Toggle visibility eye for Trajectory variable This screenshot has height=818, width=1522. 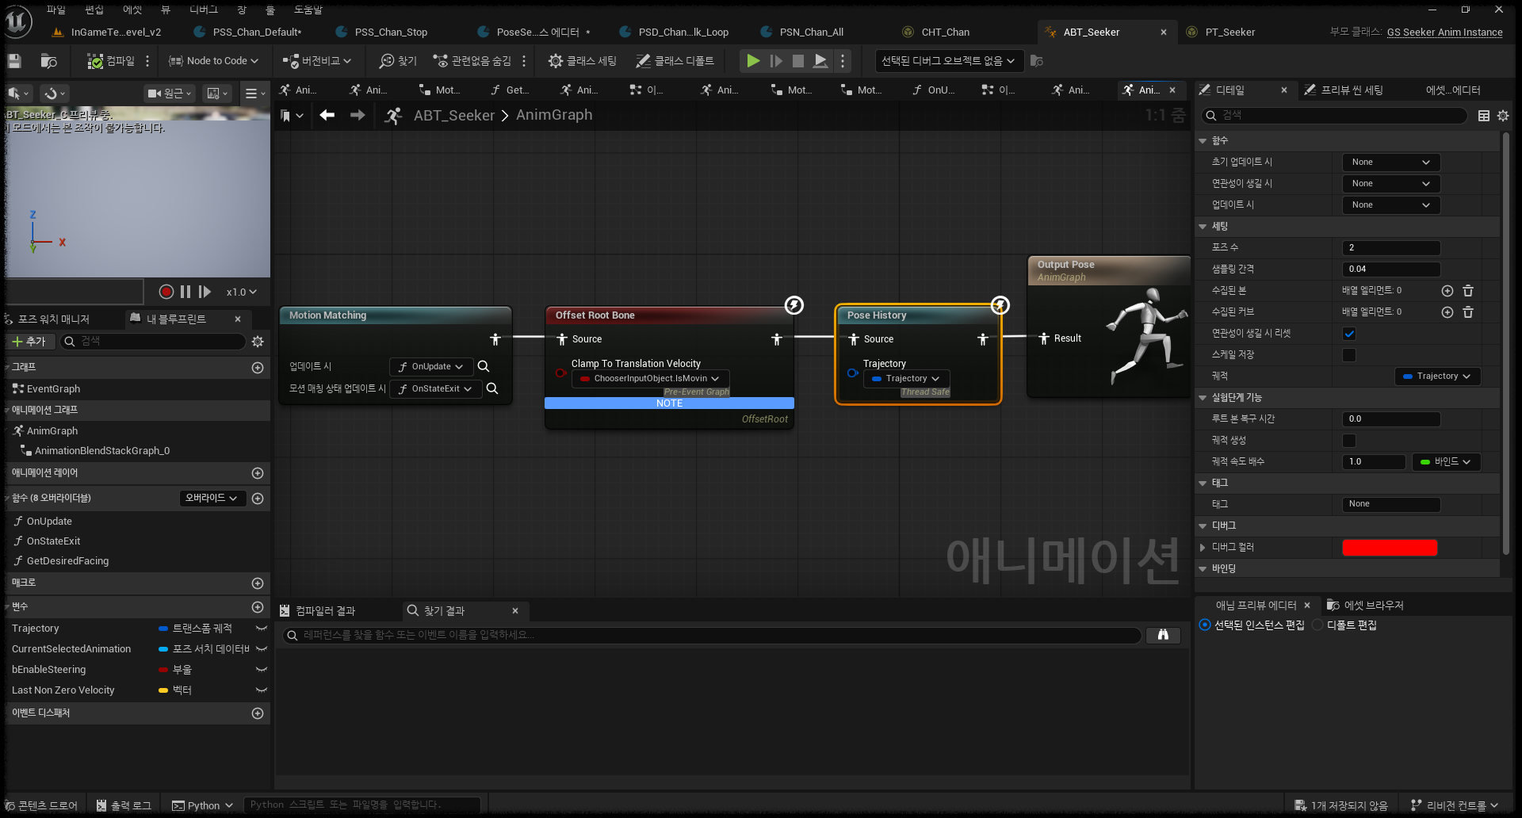[261, 629]
